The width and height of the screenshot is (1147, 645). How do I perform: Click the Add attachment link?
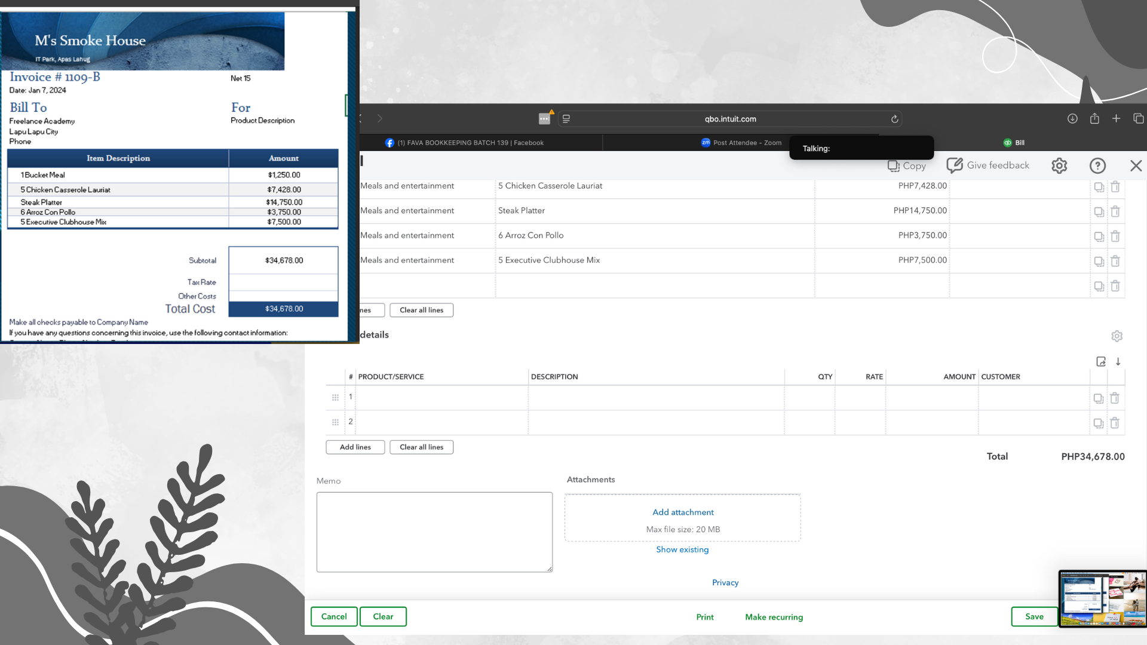click(683, 512)
